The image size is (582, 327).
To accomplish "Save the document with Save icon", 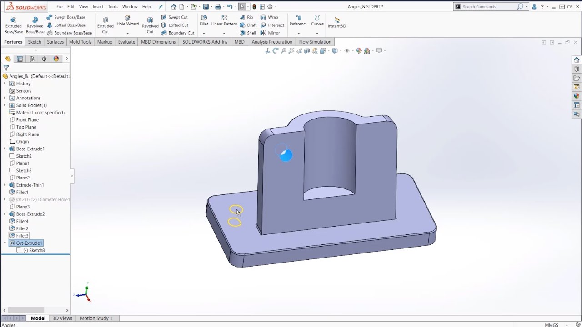I will click(x=206, y=6).
